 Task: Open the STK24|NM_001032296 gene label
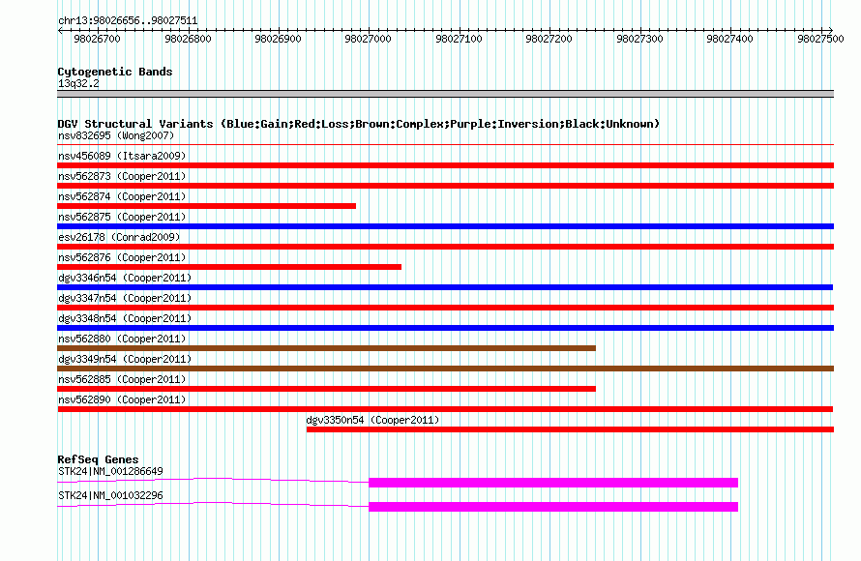pyautogui.click(x=110, y=495)
